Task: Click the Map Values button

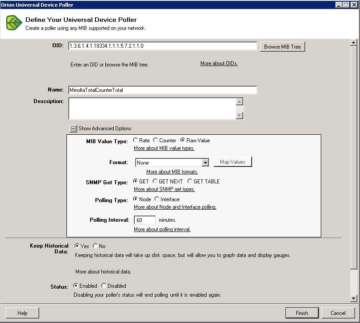Action: click(232, 162)
